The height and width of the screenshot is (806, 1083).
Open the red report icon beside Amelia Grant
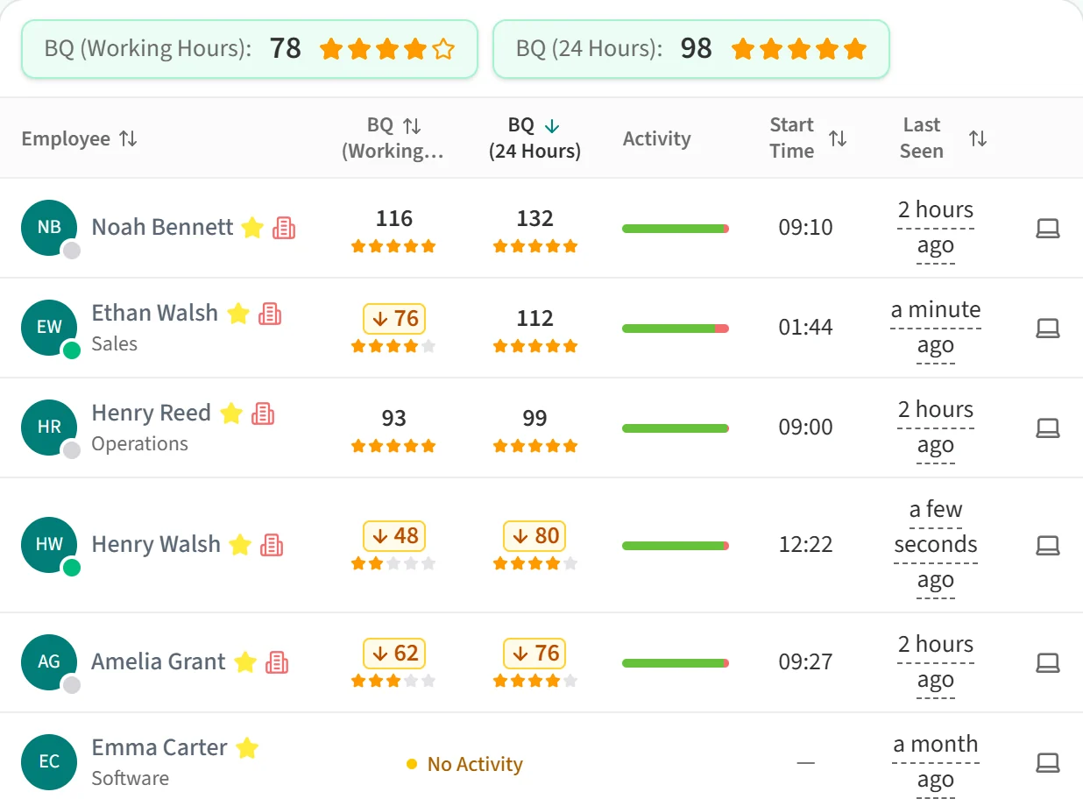(277, 662)
